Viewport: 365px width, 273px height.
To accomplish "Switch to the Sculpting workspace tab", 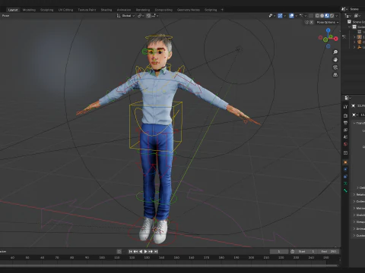I will click(x=47, y=10).
